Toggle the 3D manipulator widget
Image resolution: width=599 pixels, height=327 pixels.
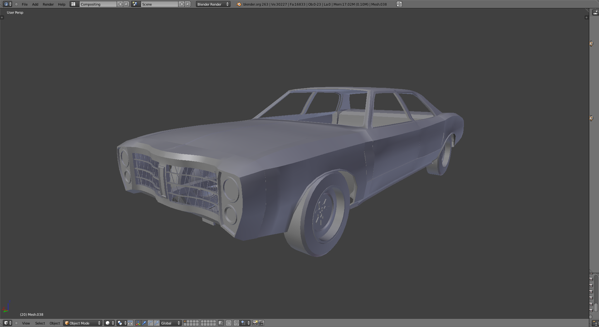point(138,323)
